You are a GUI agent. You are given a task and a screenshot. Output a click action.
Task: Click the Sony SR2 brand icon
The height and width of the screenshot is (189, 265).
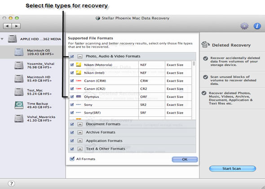click(x=79, y=105)
